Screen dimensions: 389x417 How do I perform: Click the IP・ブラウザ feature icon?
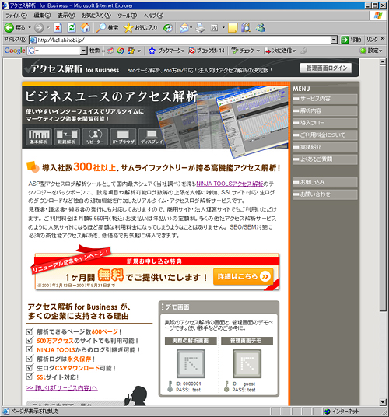(x=123, y=137)
